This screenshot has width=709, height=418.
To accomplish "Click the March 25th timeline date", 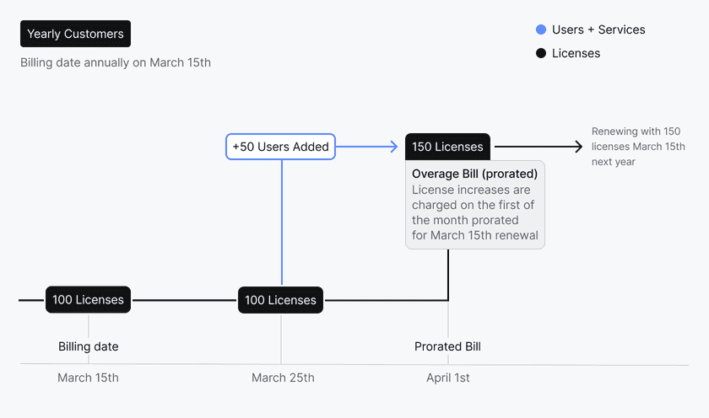I will (283, 378).
